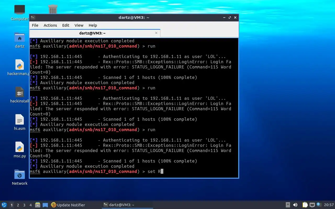Open the clipboard manager tray icon
The image size is (335, 209).
click(x=305, y=205)
